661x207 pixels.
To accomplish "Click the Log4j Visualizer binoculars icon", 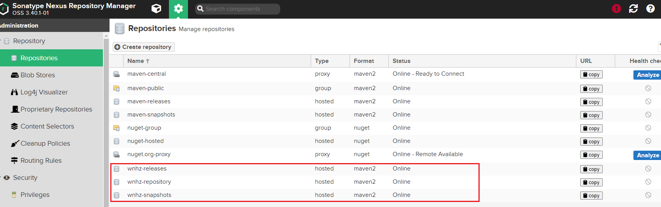I will point(14,92).
